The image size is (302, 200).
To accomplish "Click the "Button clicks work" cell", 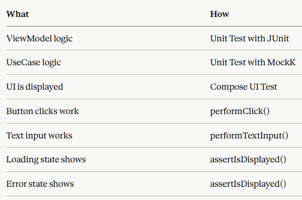I will 43,111.
